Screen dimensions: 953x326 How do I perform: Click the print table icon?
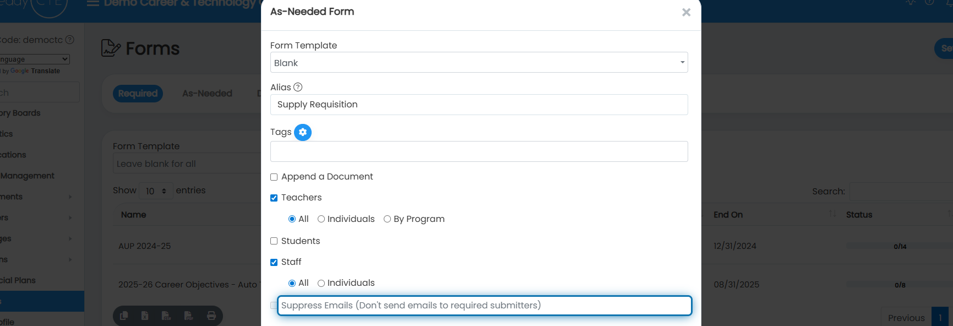point(211,316)
